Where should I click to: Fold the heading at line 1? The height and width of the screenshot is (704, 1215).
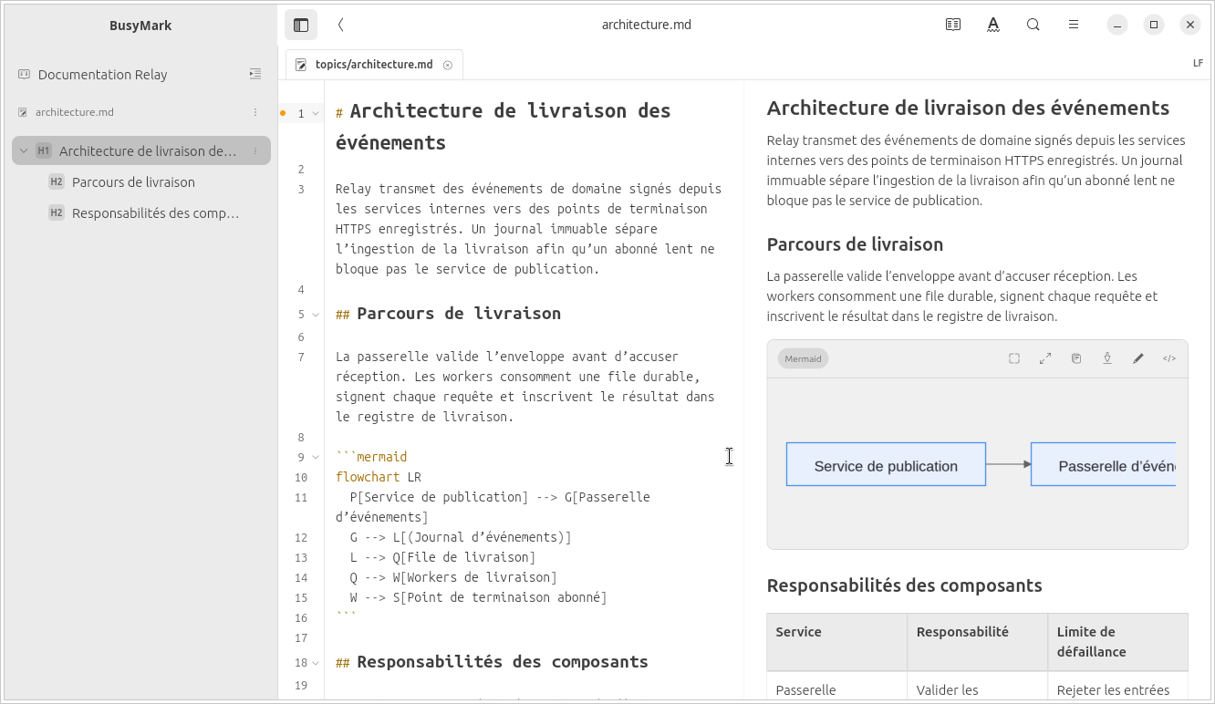[x=316, y=114]
